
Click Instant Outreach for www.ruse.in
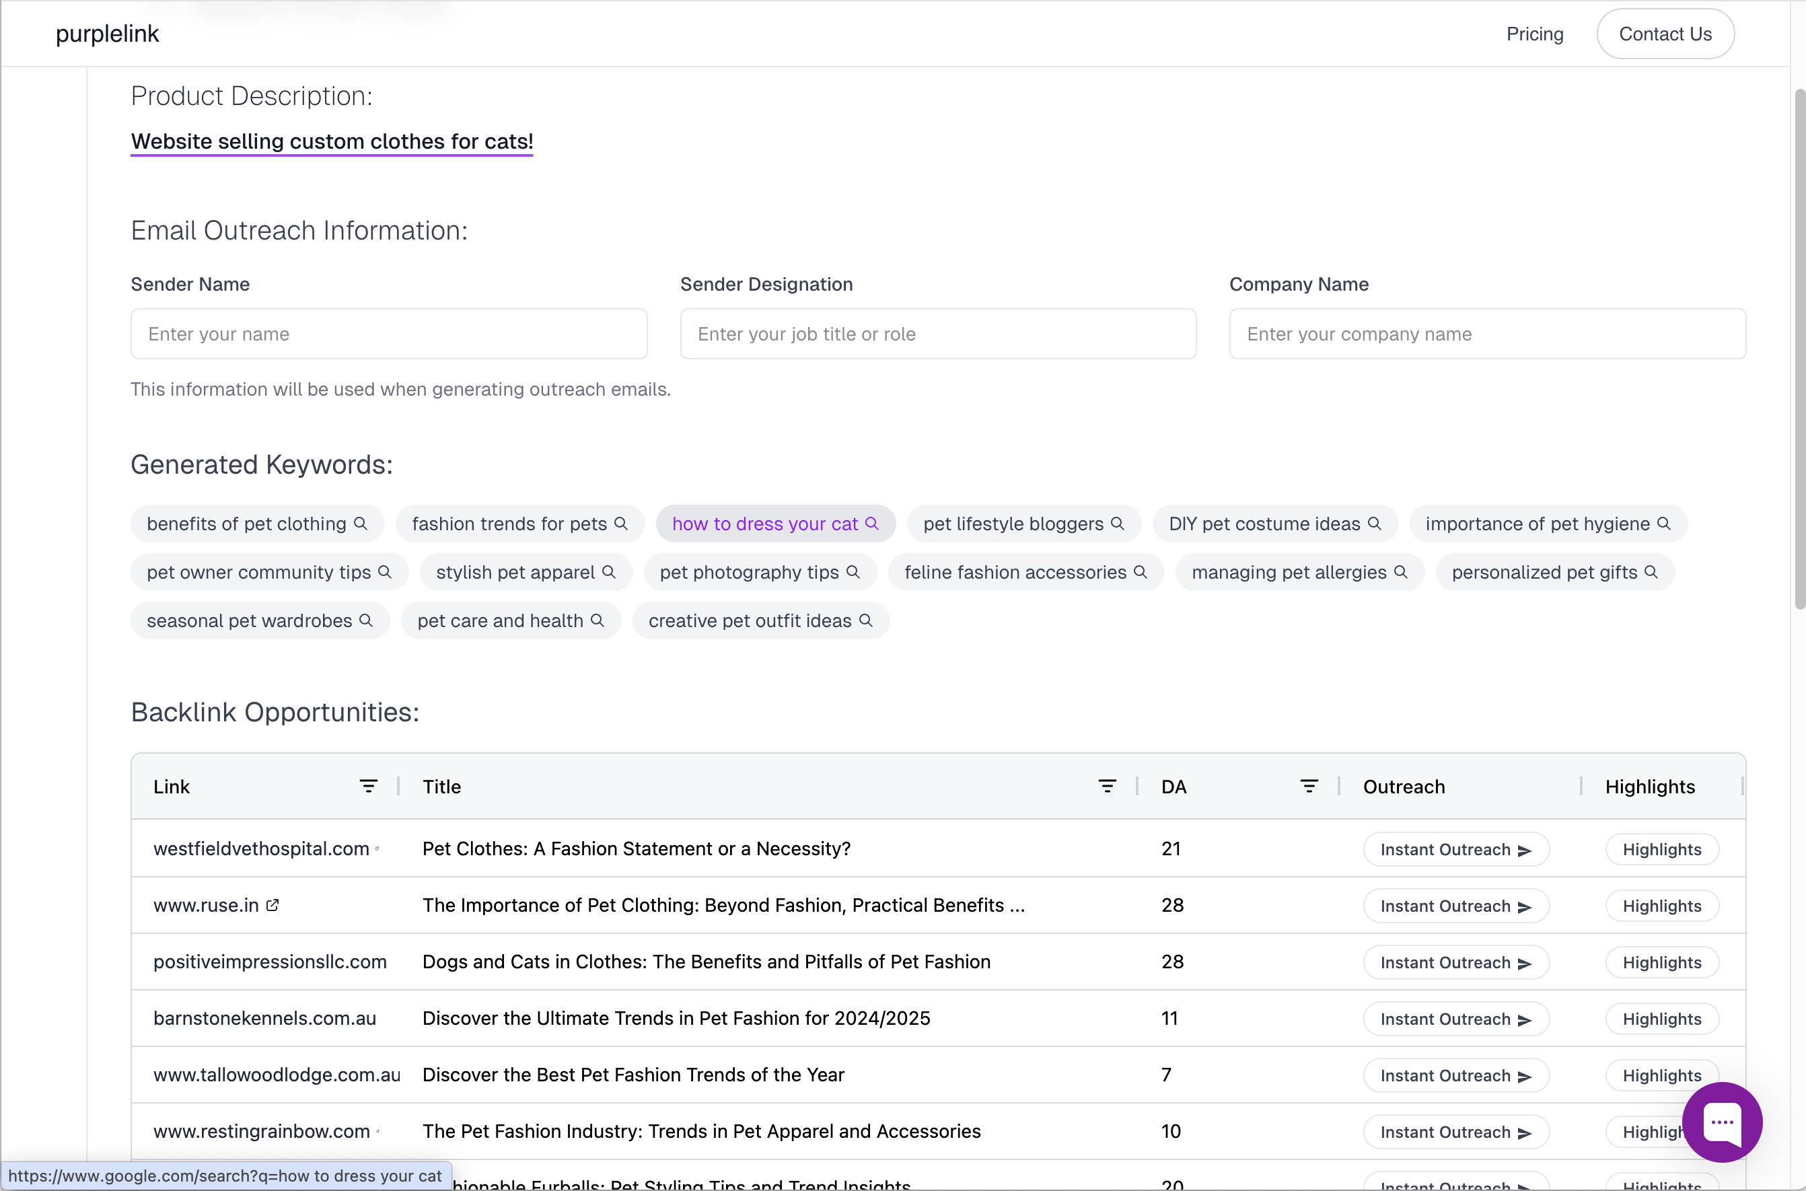(x=1456, y=906)
